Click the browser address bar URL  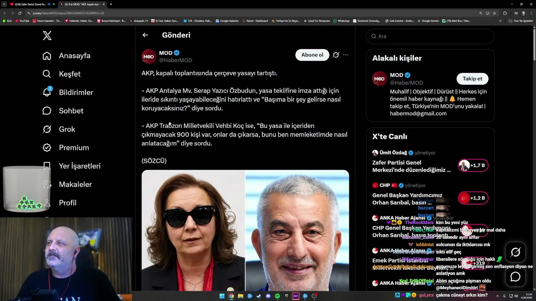(69, 13)
